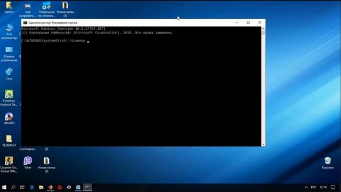Open 'Панель управления' desktop icon
This screenshot has height=192, width=341.
pyautogui.click(x=9, y=54)
